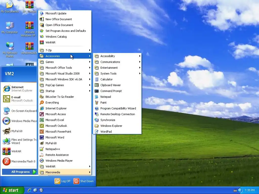The width and height of the screenshot is (259, 194).
Task: Click keyboard icon in system tray
Action: click(x=235, y=190)
